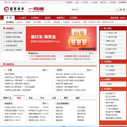Image resolution: width=127 pixels, height=127 pixels.
Task: Click 更多 button beside 热销基金
Action: (45, 103)
